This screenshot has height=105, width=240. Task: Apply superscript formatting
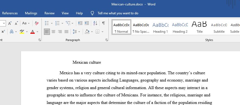[3, 32]
